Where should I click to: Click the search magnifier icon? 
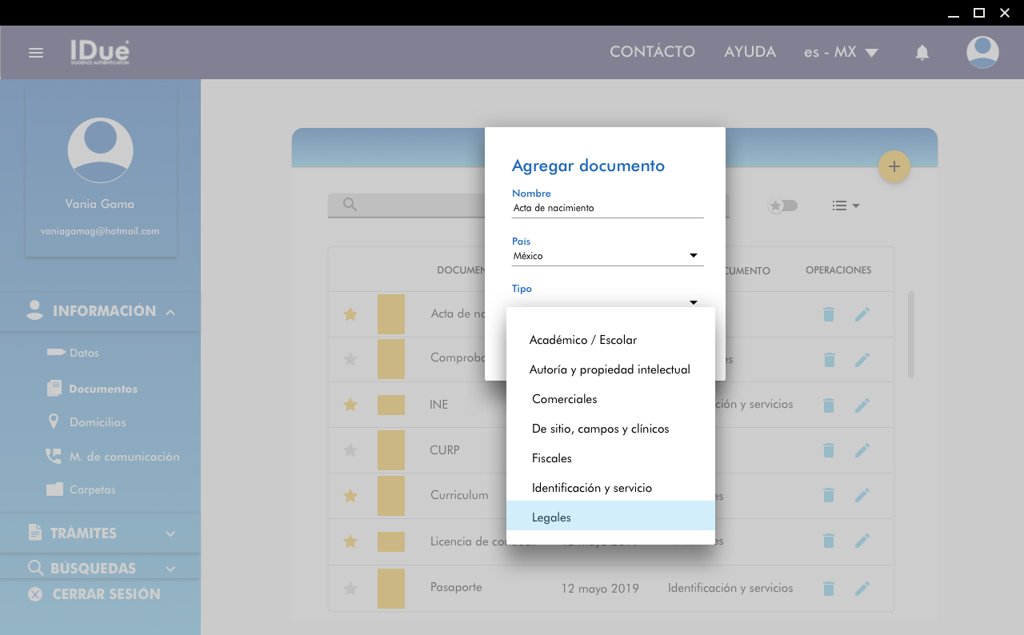pyautogui.click(x=350, y=205)
